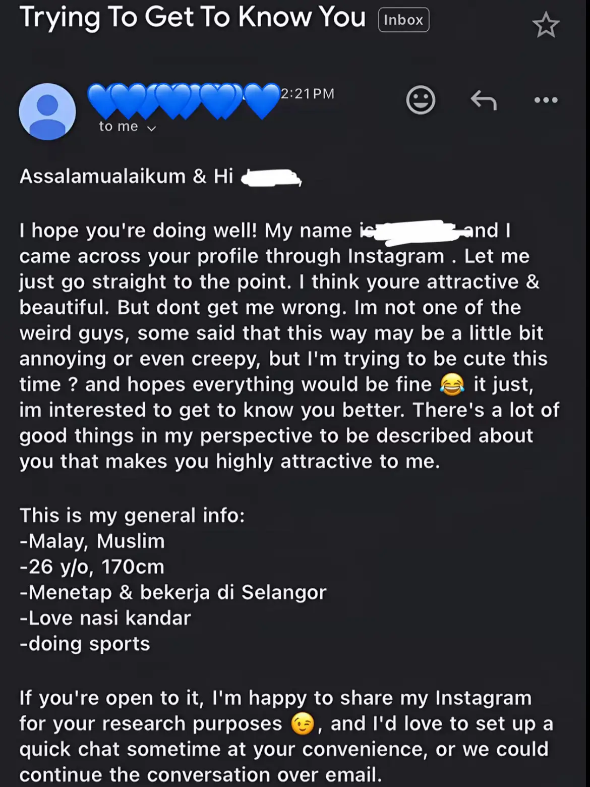This screenshot has width=590, height=787.
Task: Tap the "This is my general info:" line
Action: click(132, 516)
